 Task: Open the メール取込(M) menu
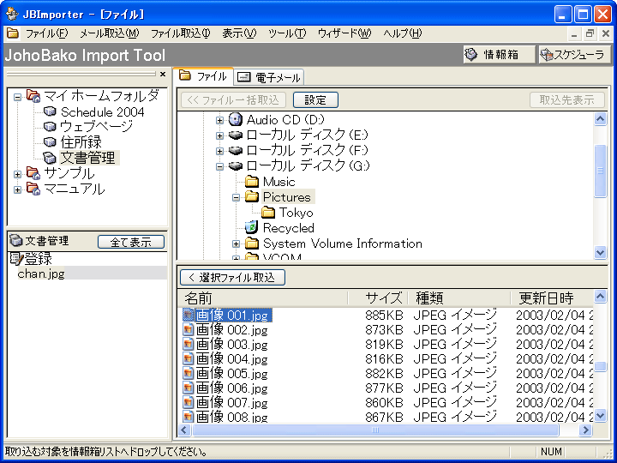point(110,33)
